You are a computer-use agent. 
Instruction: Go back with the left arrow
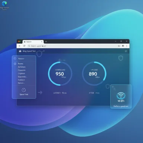click(20, 46)
